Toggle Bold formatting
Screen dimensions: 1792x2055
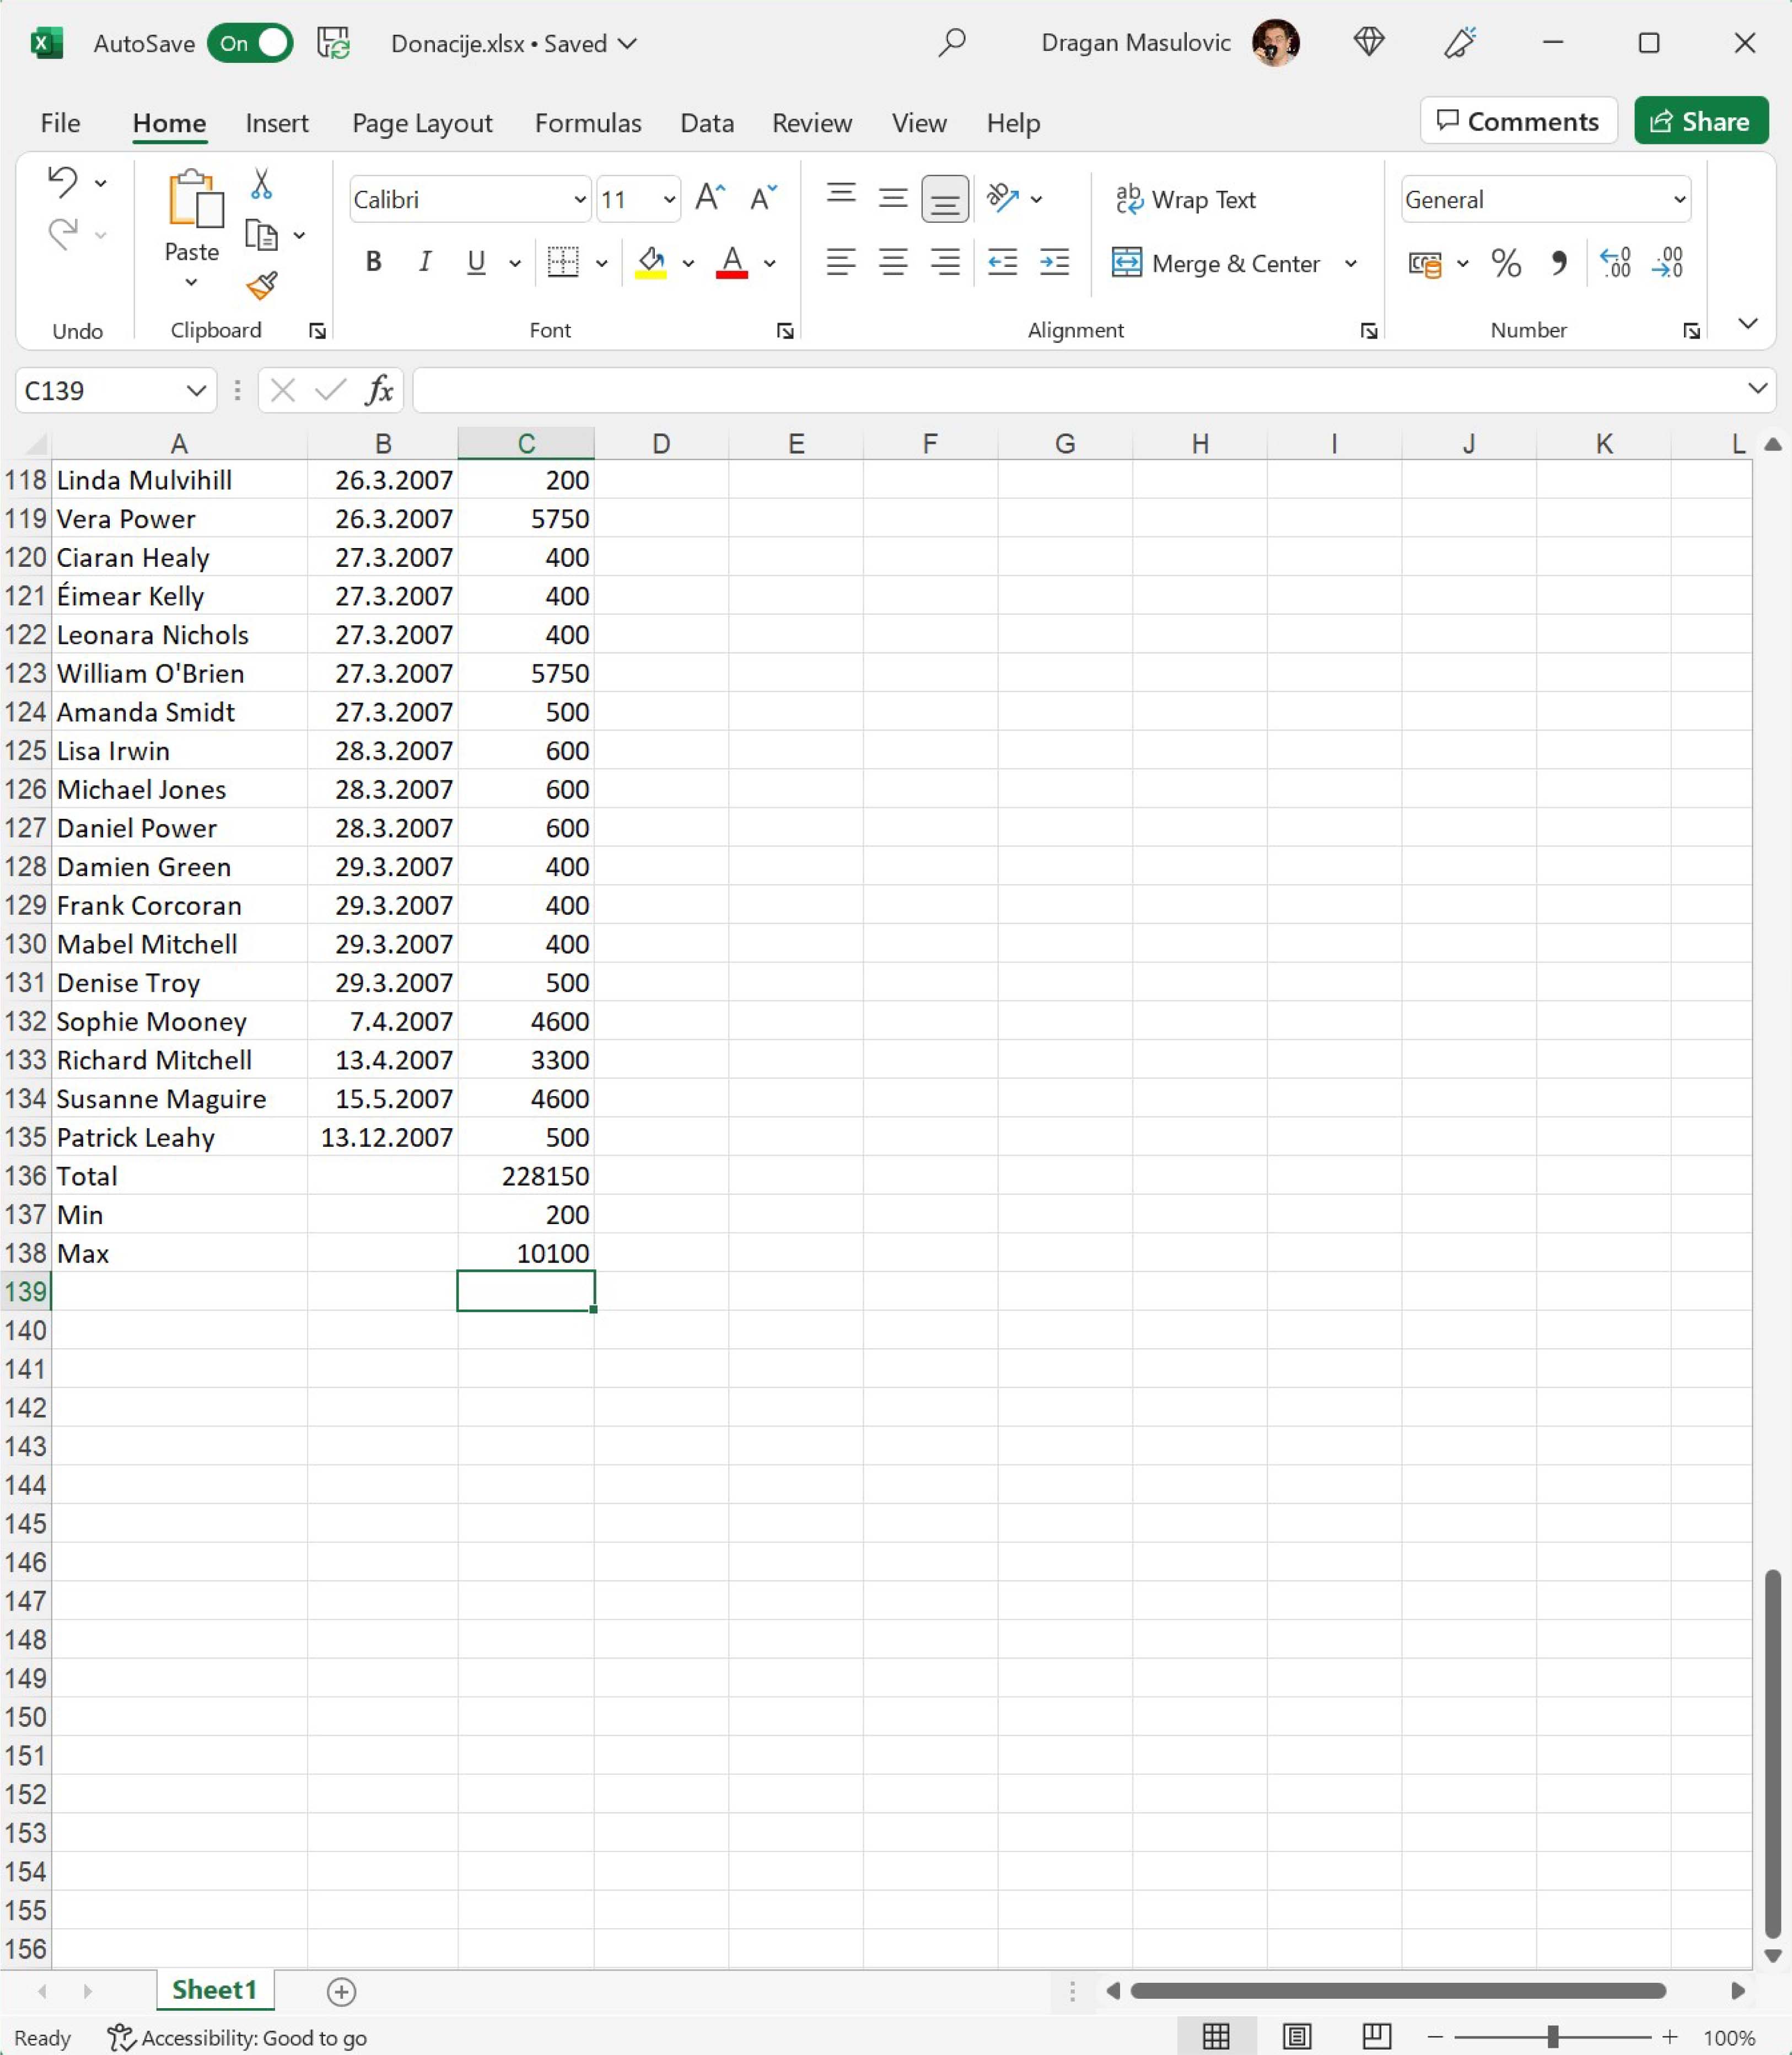[373, 262]
